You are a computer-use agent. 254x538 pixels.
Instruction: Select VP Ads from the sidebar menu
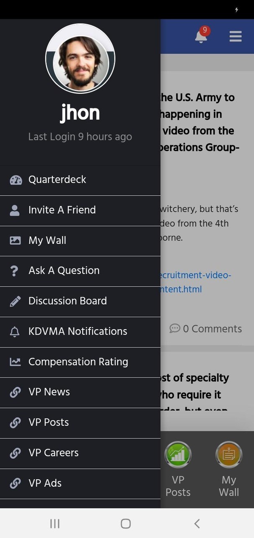44,483
